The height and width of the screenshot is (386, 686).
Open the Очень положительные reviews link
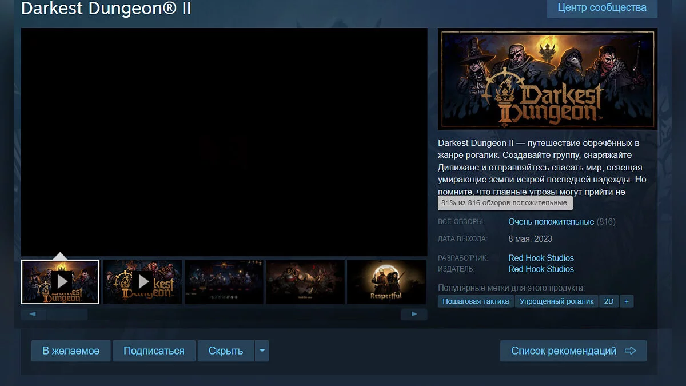tap(551, 221)
